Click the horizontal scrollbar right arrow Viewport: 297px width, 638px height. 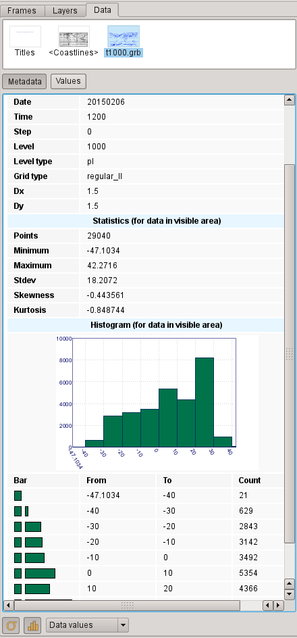pyautogui.click(x=278, y=605)
